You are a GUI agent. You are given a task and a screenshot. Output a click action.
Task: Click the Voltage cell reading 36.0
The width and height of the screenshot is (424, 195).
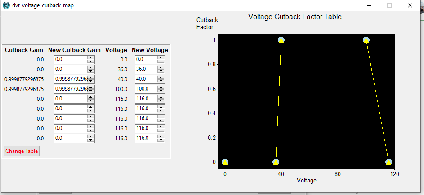[x=122, y=69]
